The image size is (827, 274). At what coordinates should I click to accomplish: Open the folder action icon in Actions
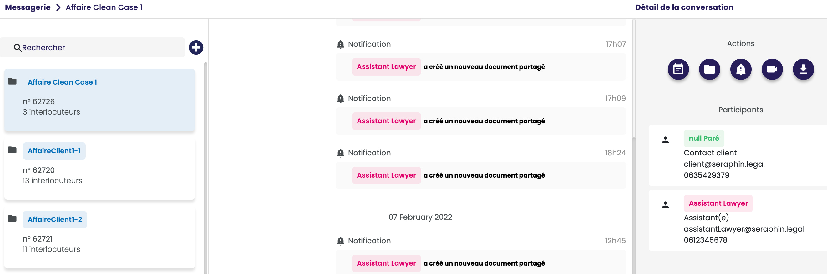709,69
